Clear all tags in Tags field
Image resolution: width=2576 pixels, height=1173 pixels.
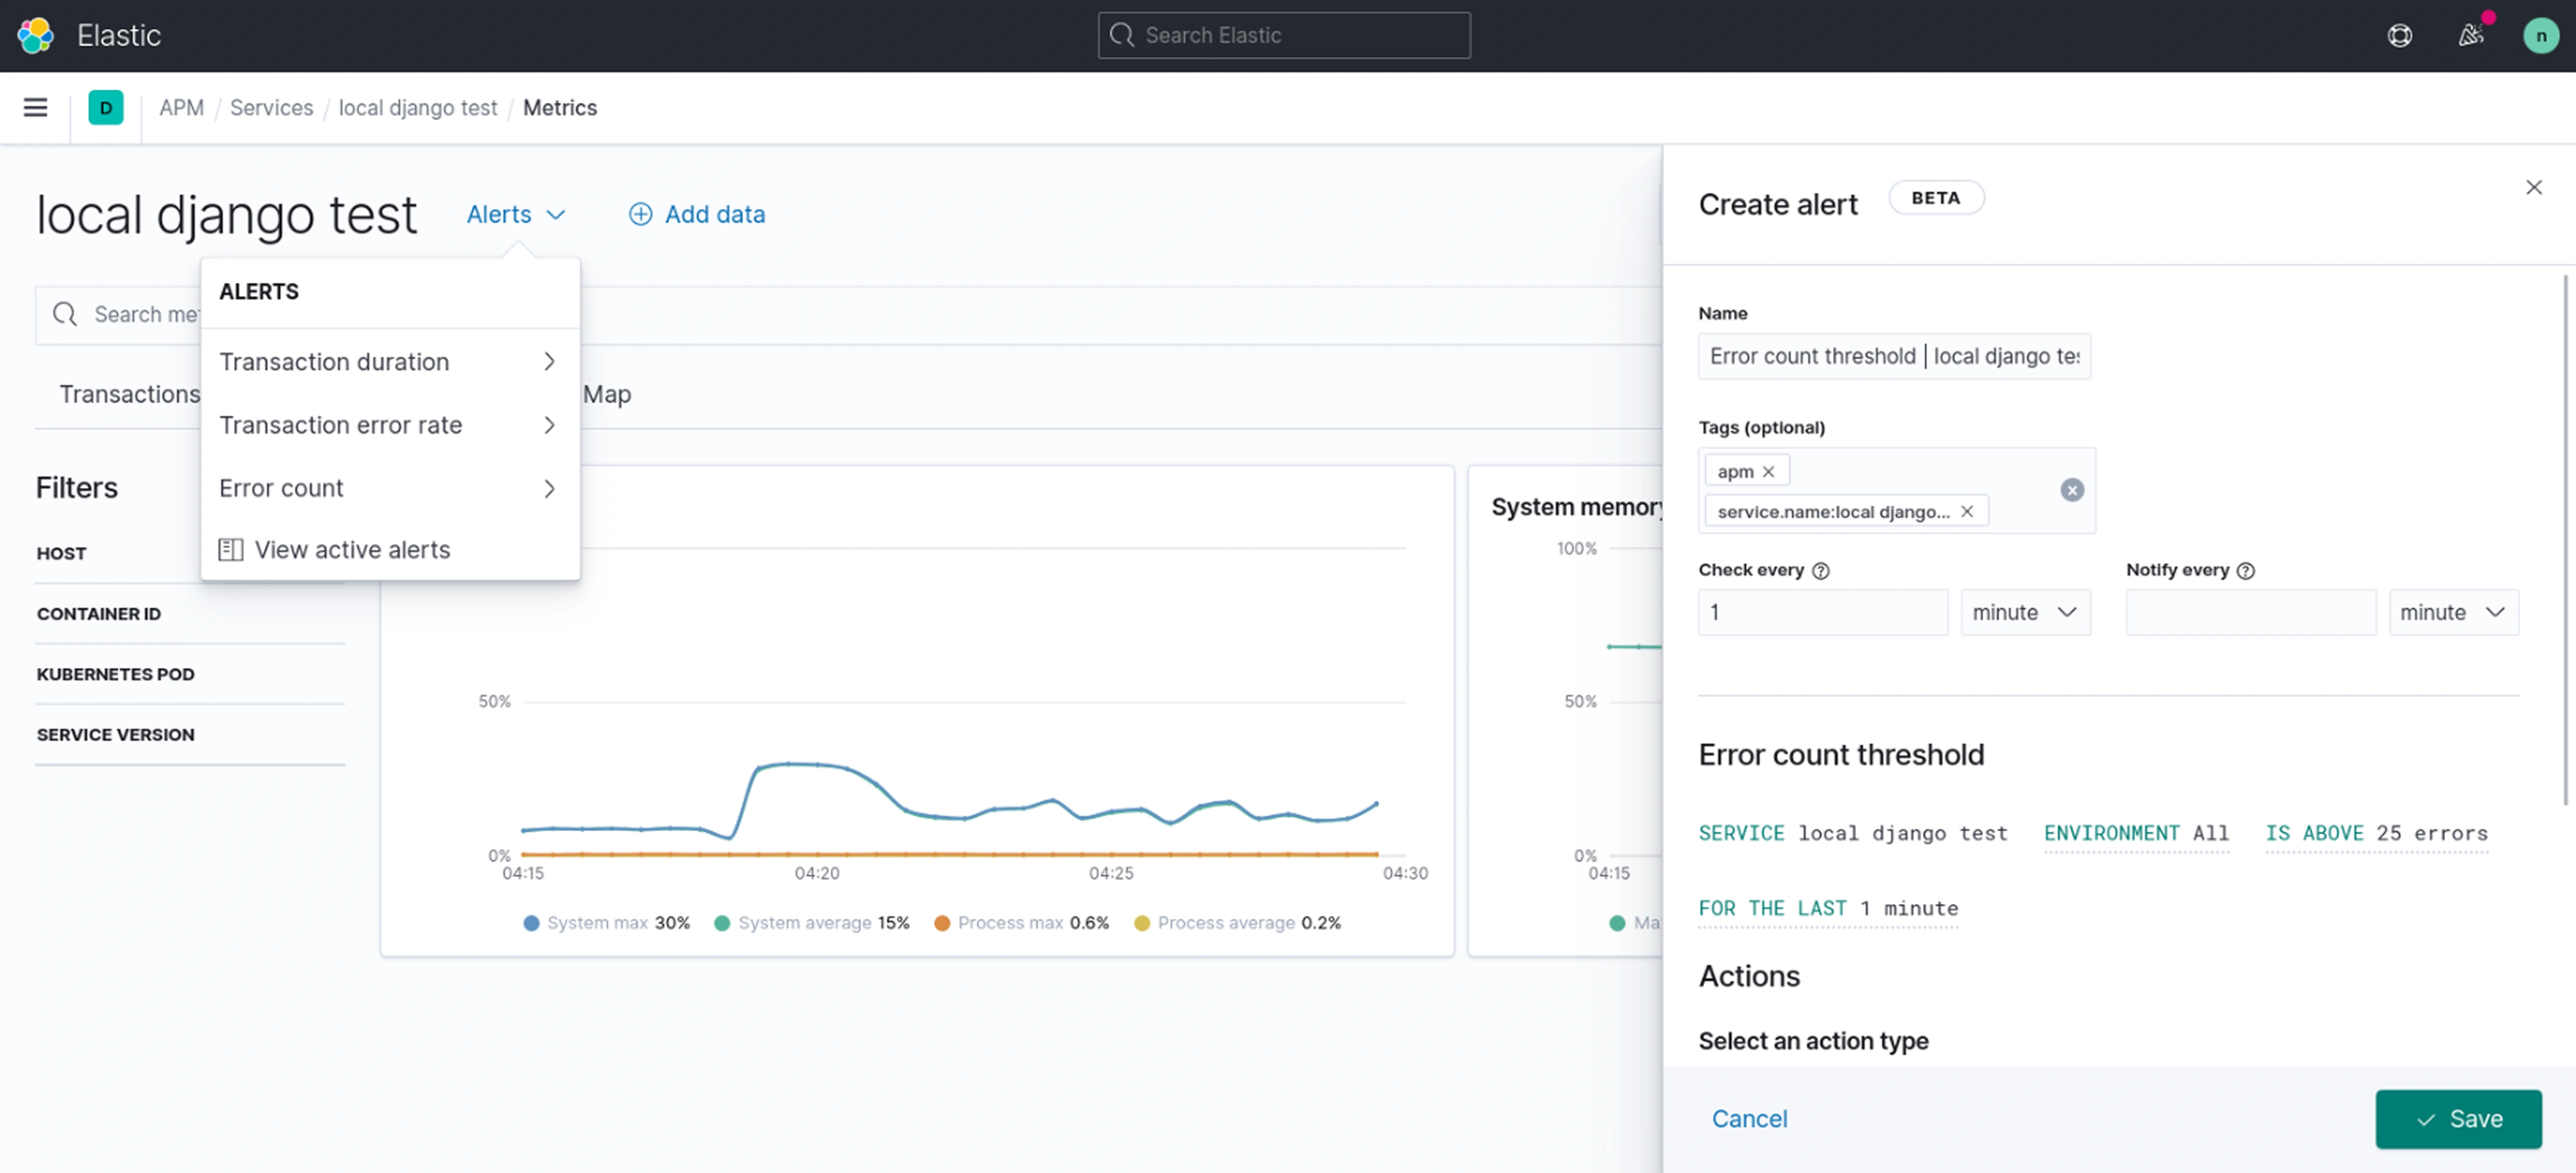pyautogui.click(x=2071, y=489)
